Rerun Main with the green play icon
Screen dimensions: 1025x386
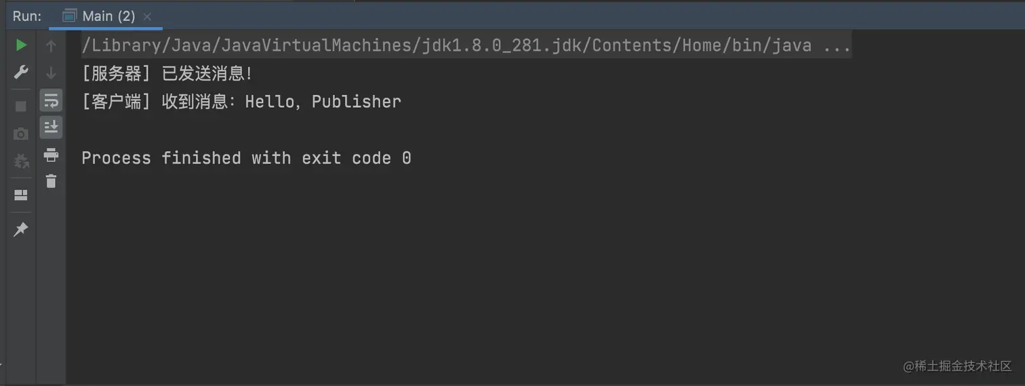(21, 45)
